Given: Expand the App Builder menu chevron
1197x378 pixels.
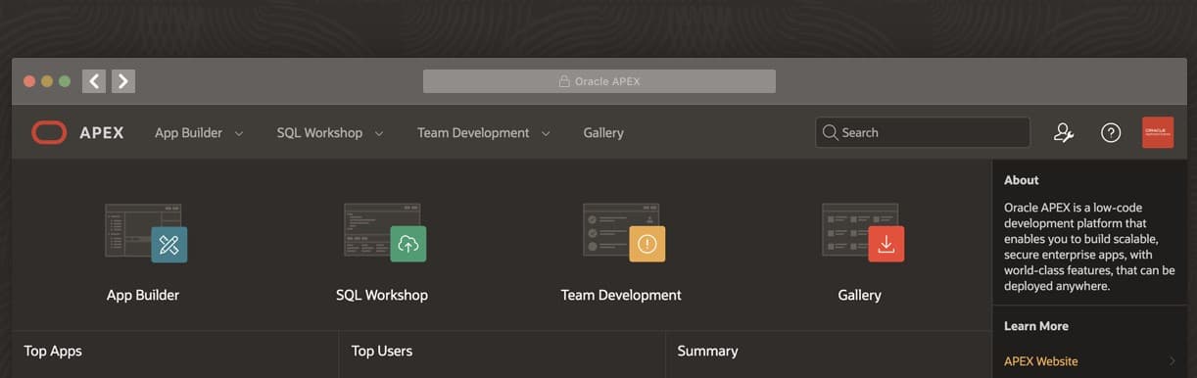Looking at the screenshot, I should [x=239, y=133].
